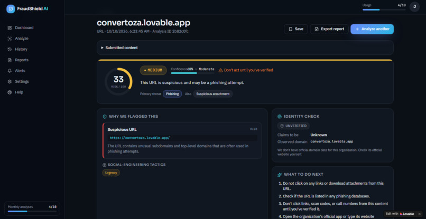
Task: Click the FraudShield AI shield logo icon
Action: pos(11,8)
